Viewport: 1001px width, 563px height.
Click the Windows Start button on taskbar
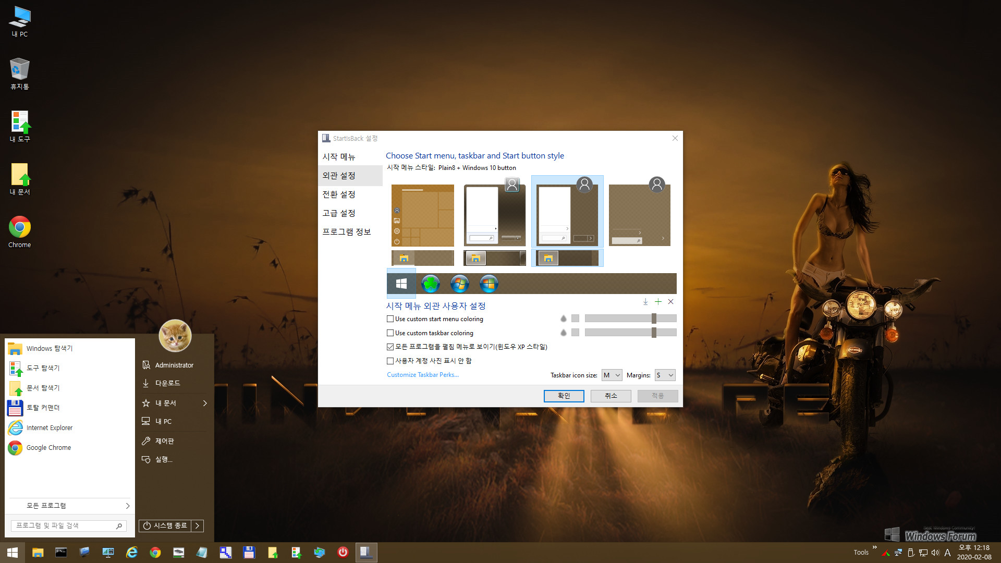[x=13, y=553]
